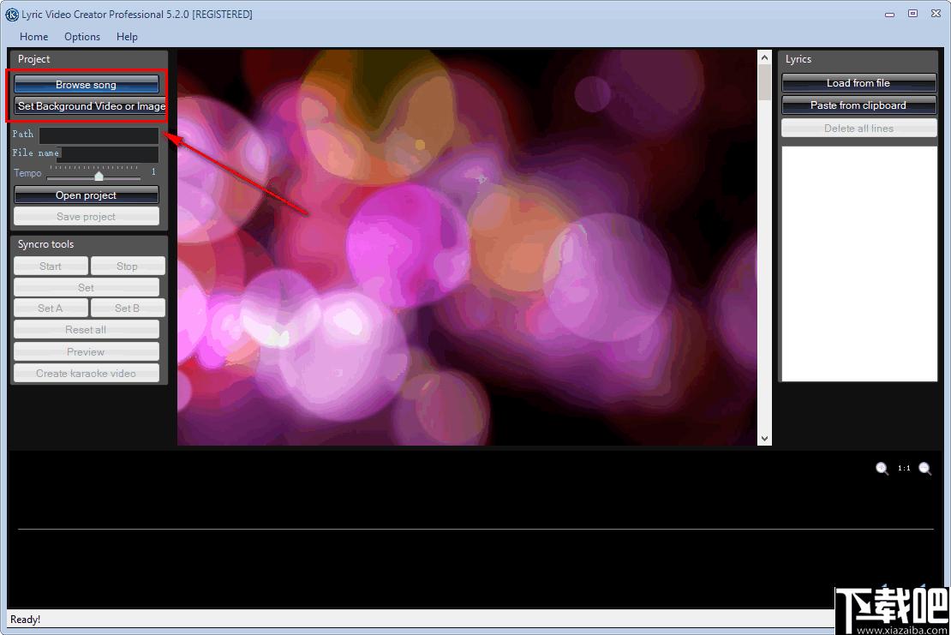Paste lyrics from clipboard
951x635 pixels.
point(858,105)
